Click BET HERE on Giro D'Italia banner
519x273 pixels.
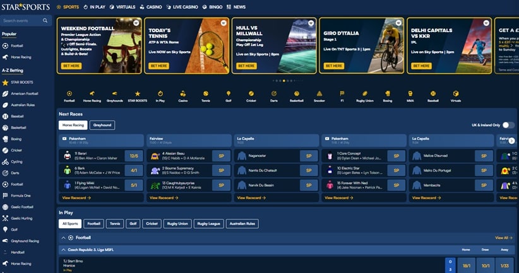pos(333,66)
